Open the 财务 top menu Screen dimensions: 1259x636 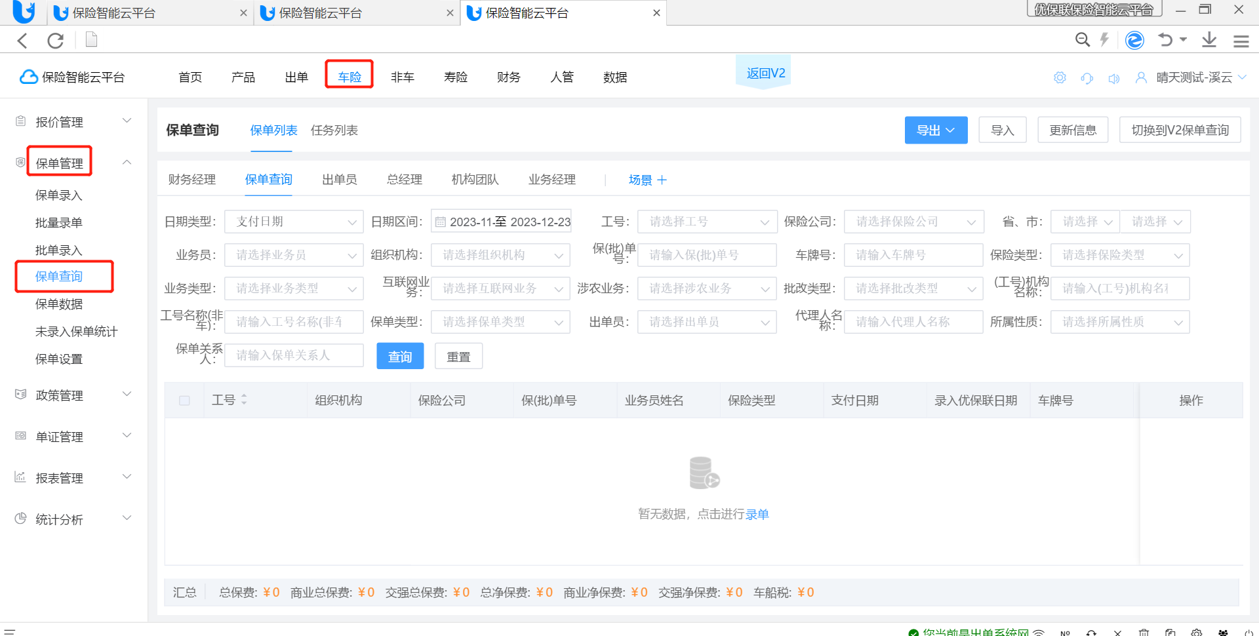coord(509,77)
